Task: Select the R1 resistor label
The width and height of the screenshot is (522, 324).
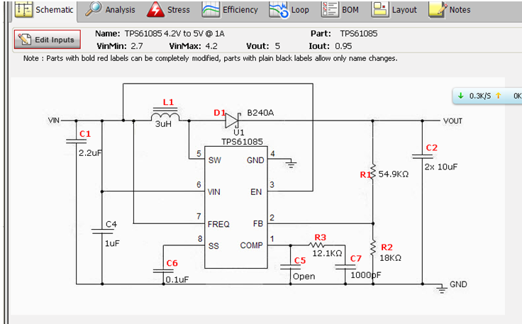Action: point(365,174)
